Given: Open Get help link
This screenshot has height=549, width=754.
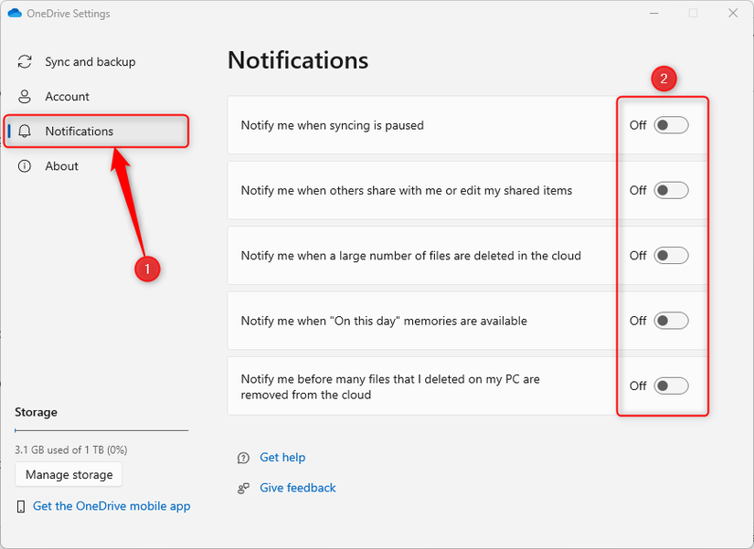Looking at the screenshot, I should tap(282, 457).
